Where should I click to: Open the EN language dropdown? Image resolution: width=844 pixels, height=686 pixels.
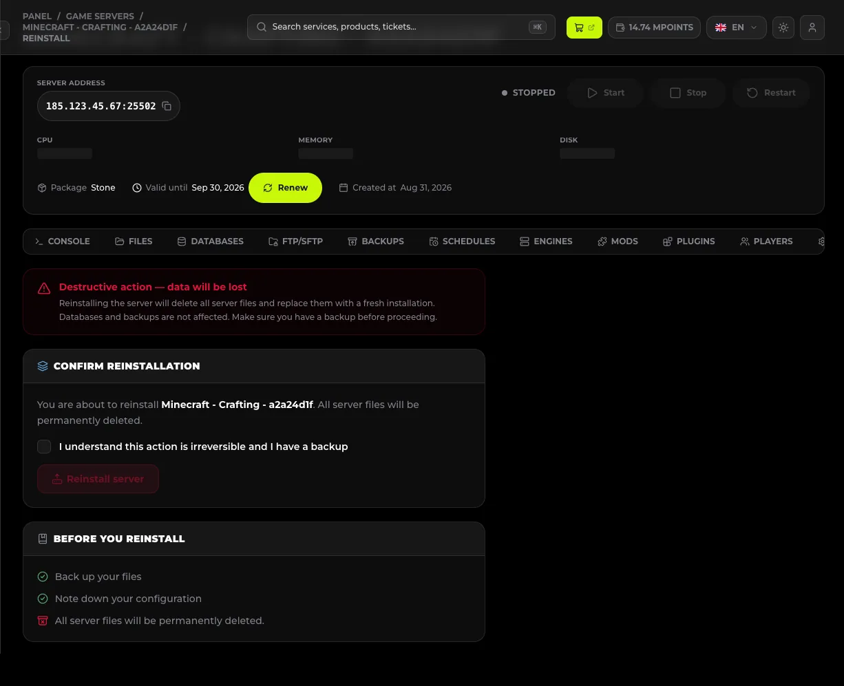737,28
